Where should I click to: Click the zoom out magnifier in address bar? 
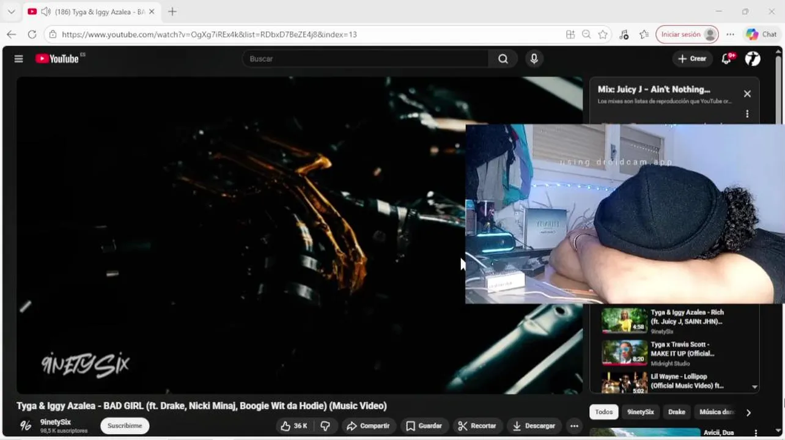(x=586, y=34)
